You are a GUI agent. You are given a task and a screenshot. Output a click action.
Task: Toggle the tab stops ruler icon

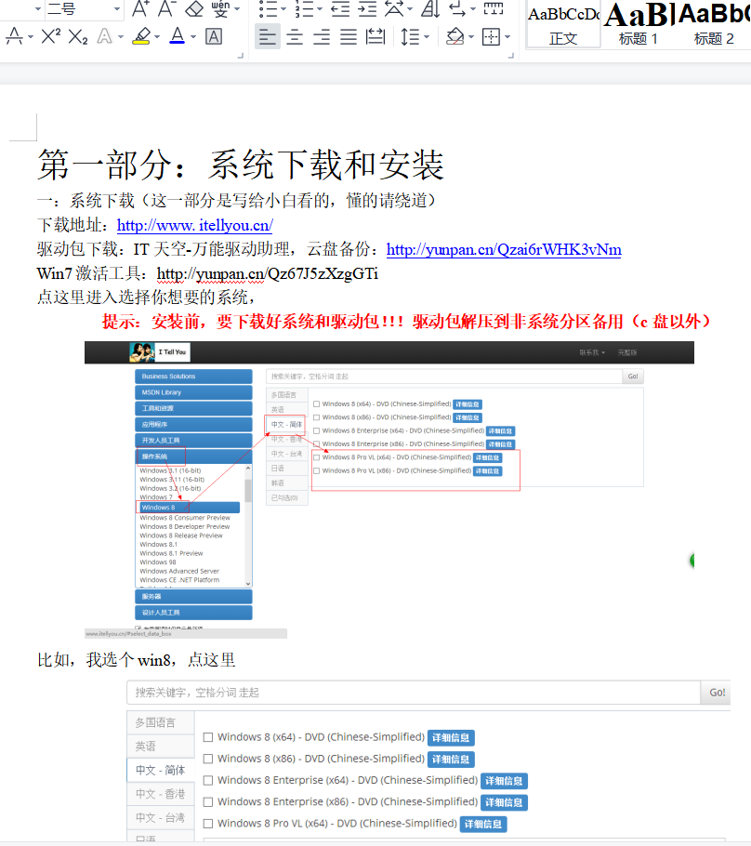(x=494, y=8)
